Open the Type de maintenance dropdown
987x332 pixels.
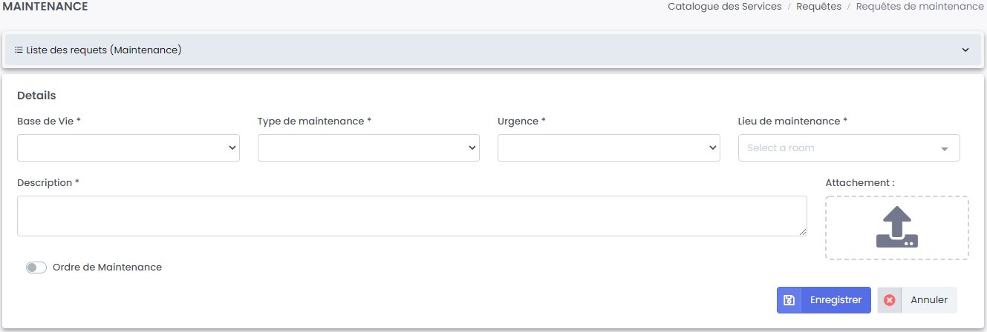click(368, 148)
